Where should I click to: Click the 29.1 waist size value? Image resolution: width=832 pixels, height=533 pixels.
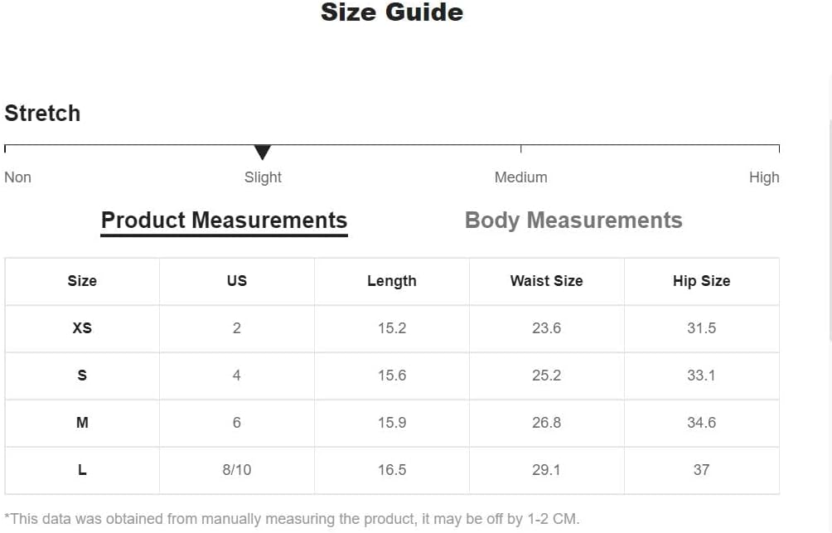click(x=547, y=470)
